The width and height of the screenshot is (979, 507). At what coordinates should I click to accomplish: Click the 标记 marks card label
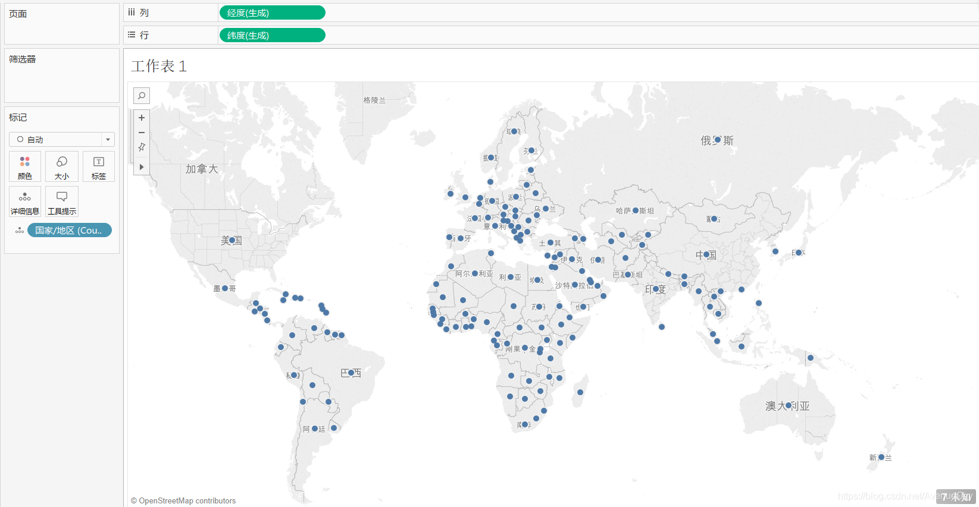(18, 117)
